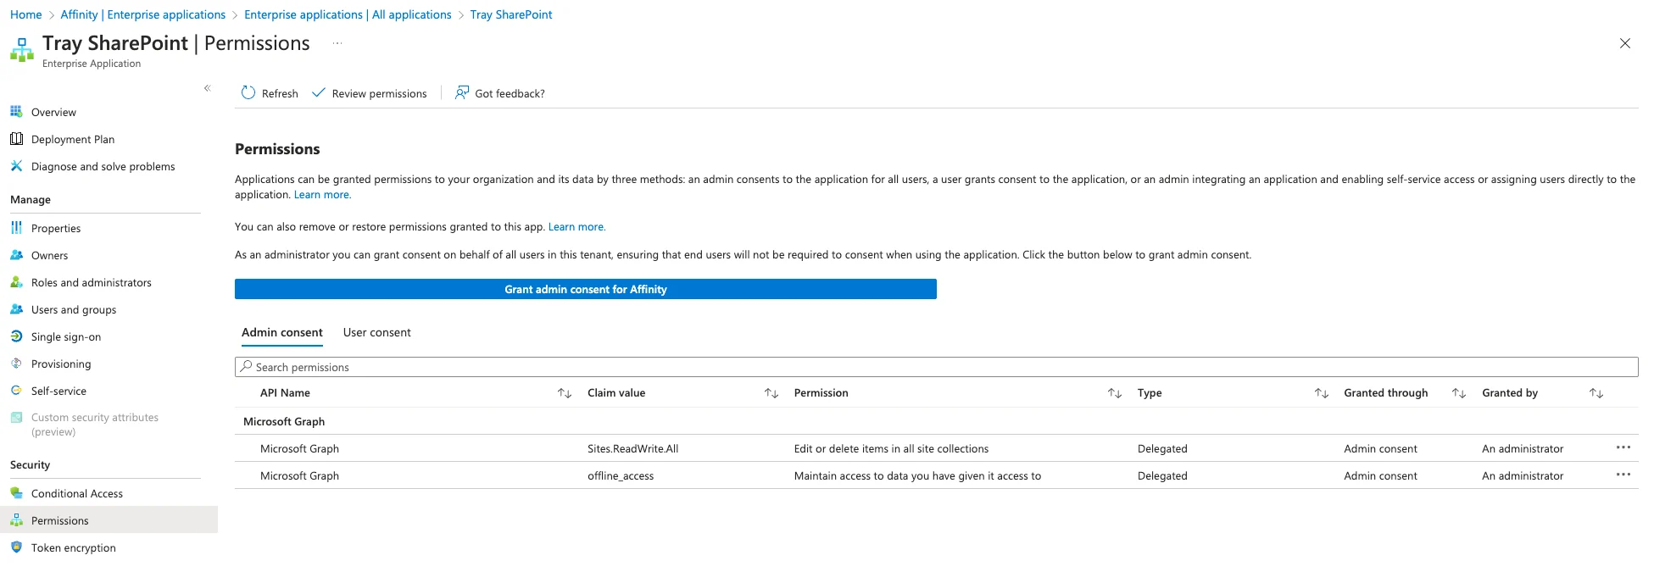Click the Self-service icon
This screenshot has height=572, width=1654.
pos(16,391)
